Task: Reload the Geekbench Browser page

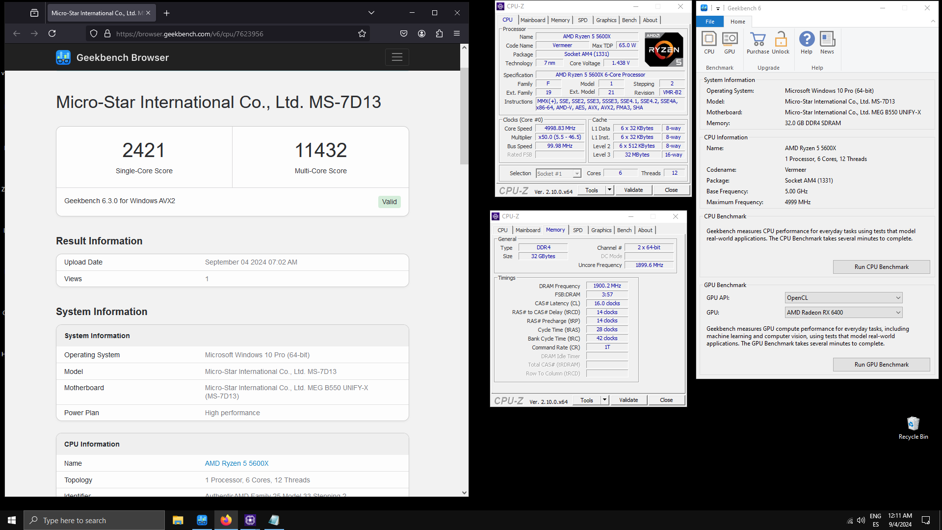Action: tap(52, 33)
